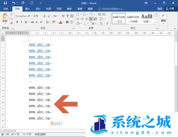The height and width of the screenshot is (137, 178).
Task: Increase font size with the grow font button
Action: point(44,16)
